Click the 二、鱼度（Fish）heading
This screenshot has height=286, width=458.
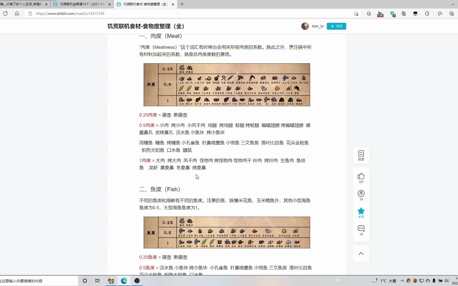point(160,189)
